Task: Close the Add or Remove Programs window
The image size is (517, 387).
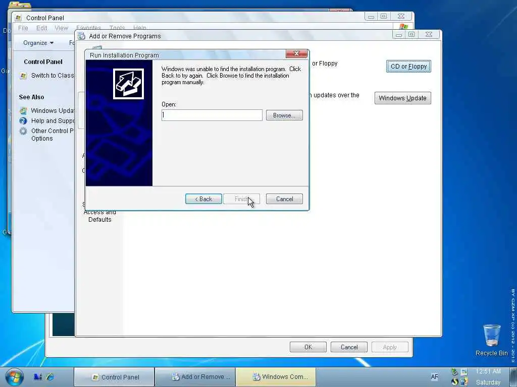Action: (x=429, y=34)
